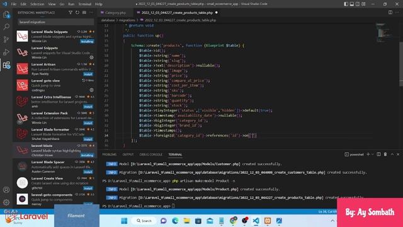This screenshot has height=227, width=403.
Task: Open editor more actions ellipsis
Action: point(397,13)
